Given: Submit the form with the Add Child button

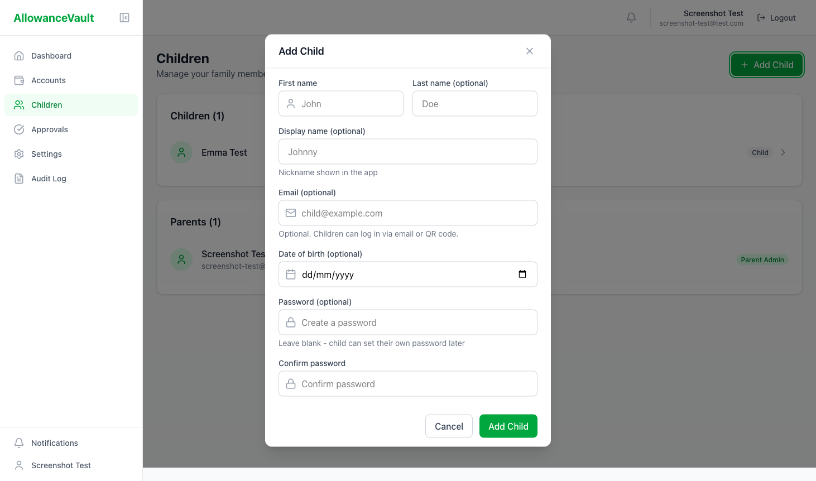Looking at the screenshot, I should click(508, 426).
